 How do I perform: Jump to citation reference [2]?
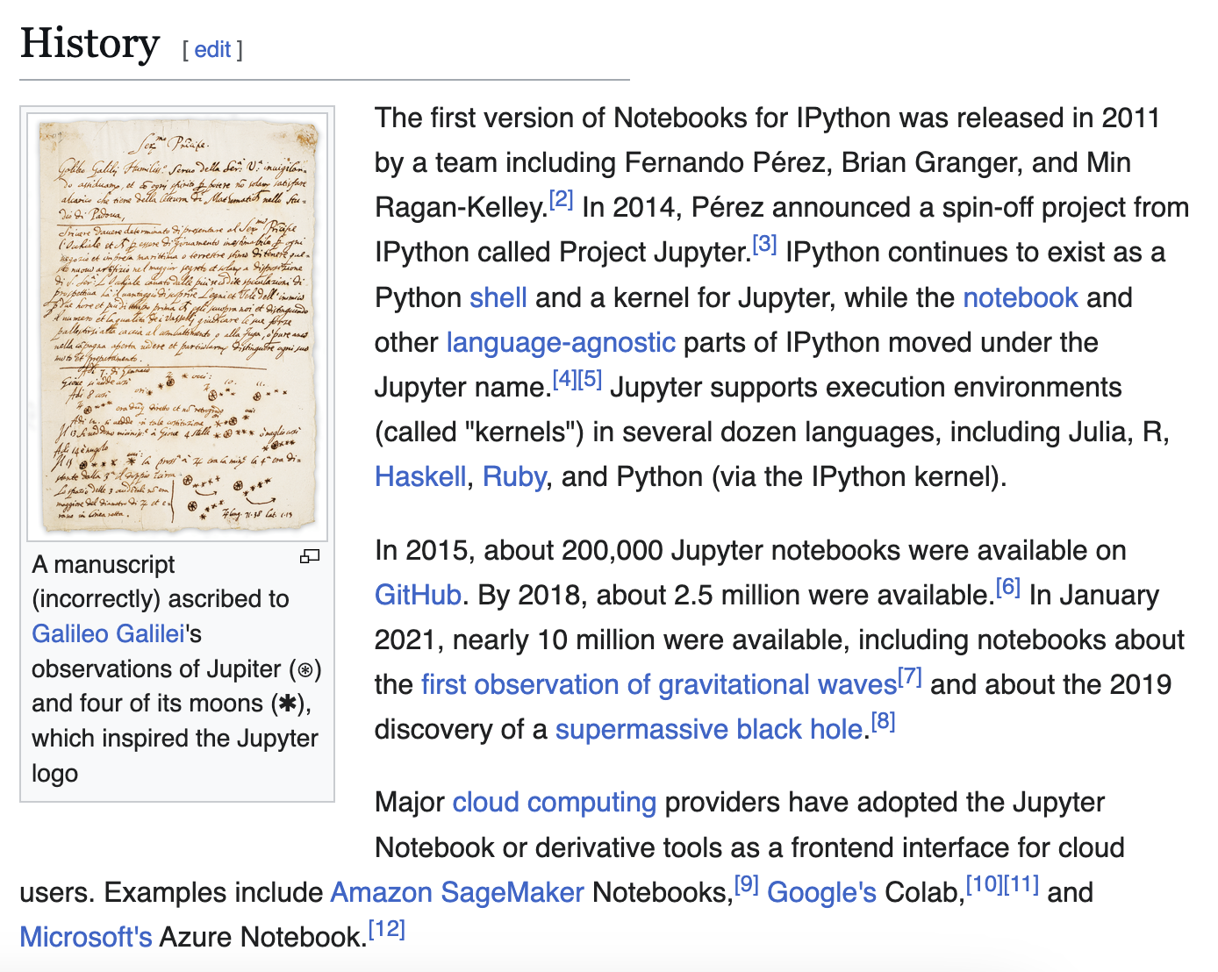pos(561,200)
